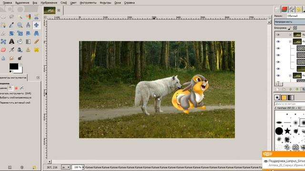The width and height of the screenshot is (305, 171).
Task: Select the Scale tool
Action: 20,34
